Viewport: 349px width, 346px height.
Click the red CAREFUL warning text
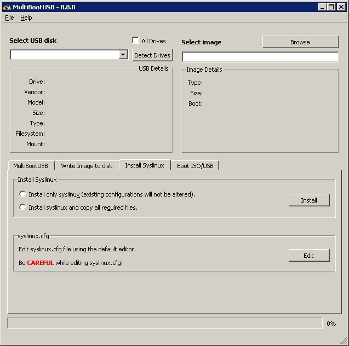point(41,263)
